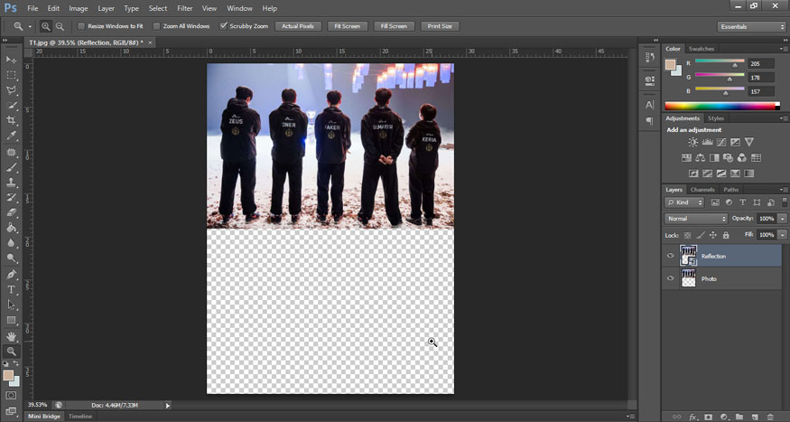The height and width of the screenshot is (422, 790).
Task: Open the Essentials workspace dropdown
Action: pyautogui.click(x=751, y=26)
